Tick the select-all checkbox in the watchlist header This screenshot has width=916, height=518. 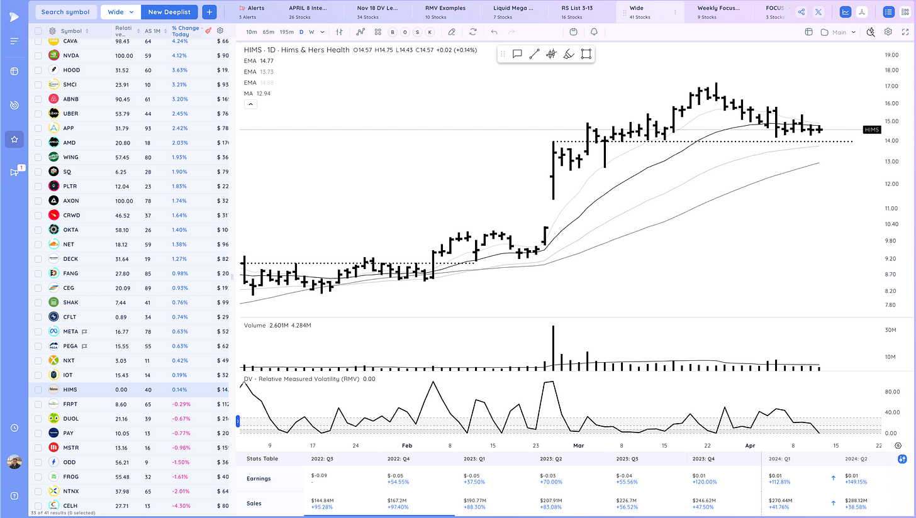38,31
